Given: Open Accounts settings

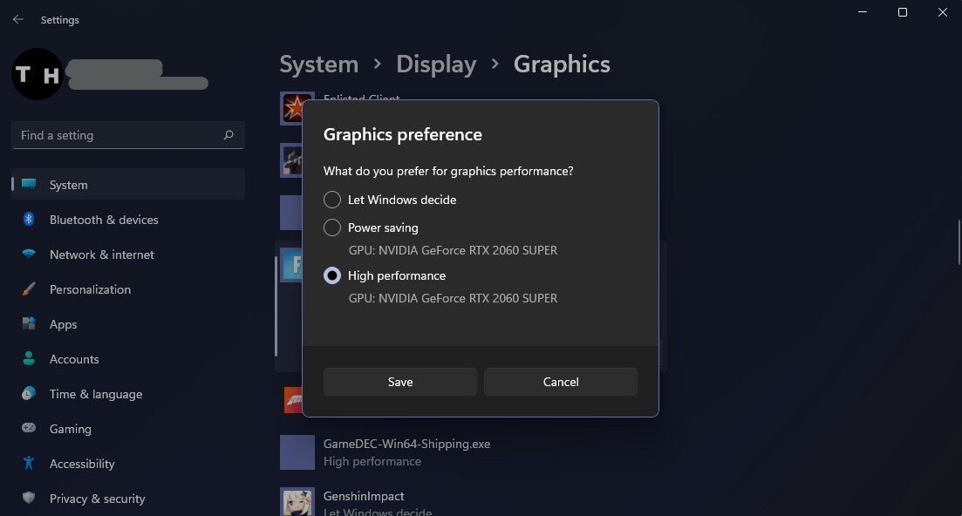Looking at the screenshot, I should pyautogui.click(x=127, y=359).
